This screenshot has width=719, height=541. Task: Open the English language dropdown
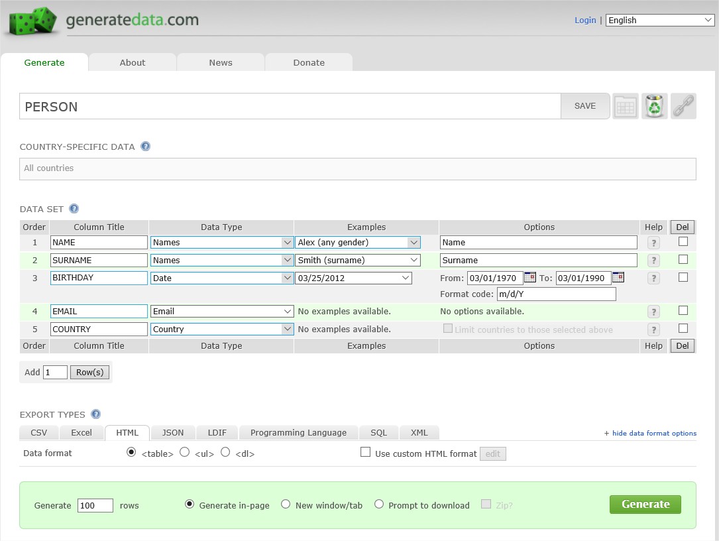tap(660, 20)
